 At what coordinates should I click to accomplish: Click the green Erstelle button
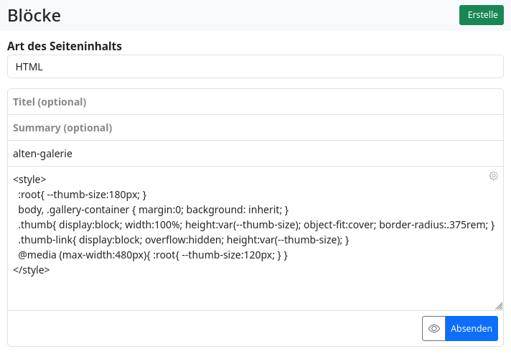482,15
